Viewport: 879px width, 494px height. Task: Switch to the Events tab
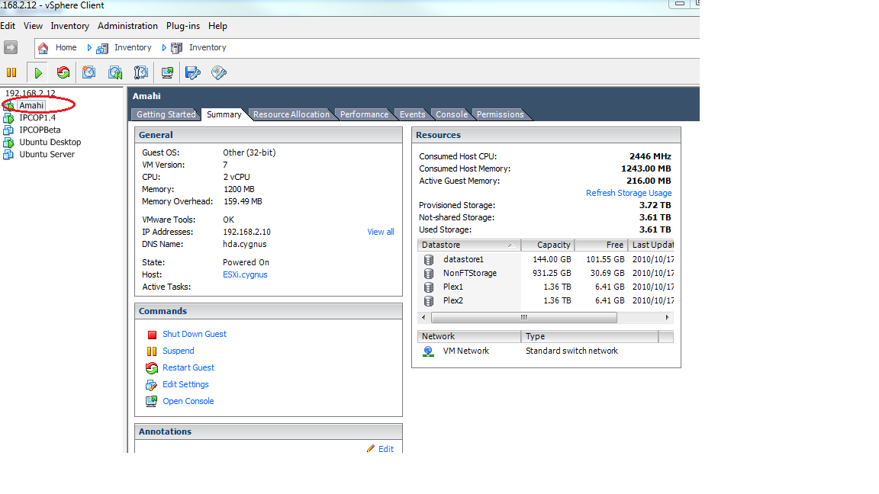(412, 114)
